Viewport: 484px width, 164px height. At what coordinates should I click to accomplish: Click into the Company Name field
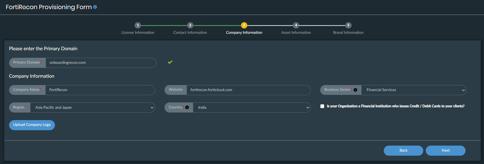(x=100, y=90)
